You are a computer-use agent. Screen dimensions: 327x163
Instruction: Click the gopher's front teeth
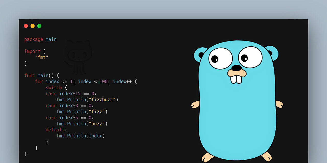tap(236, 78)
